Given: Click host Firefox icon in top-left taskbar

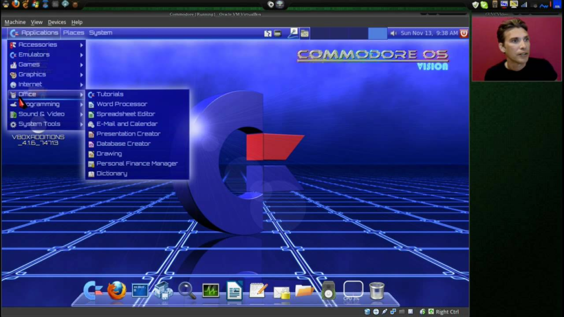Looking at the screenshot, I should click(x=15, y=4).
